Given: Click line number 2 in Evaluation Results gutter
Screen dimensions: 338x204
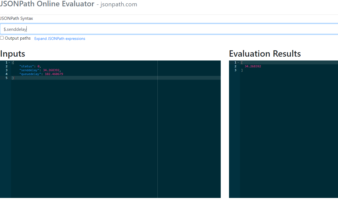Looking at the screenshot, I should click(235, 66).
